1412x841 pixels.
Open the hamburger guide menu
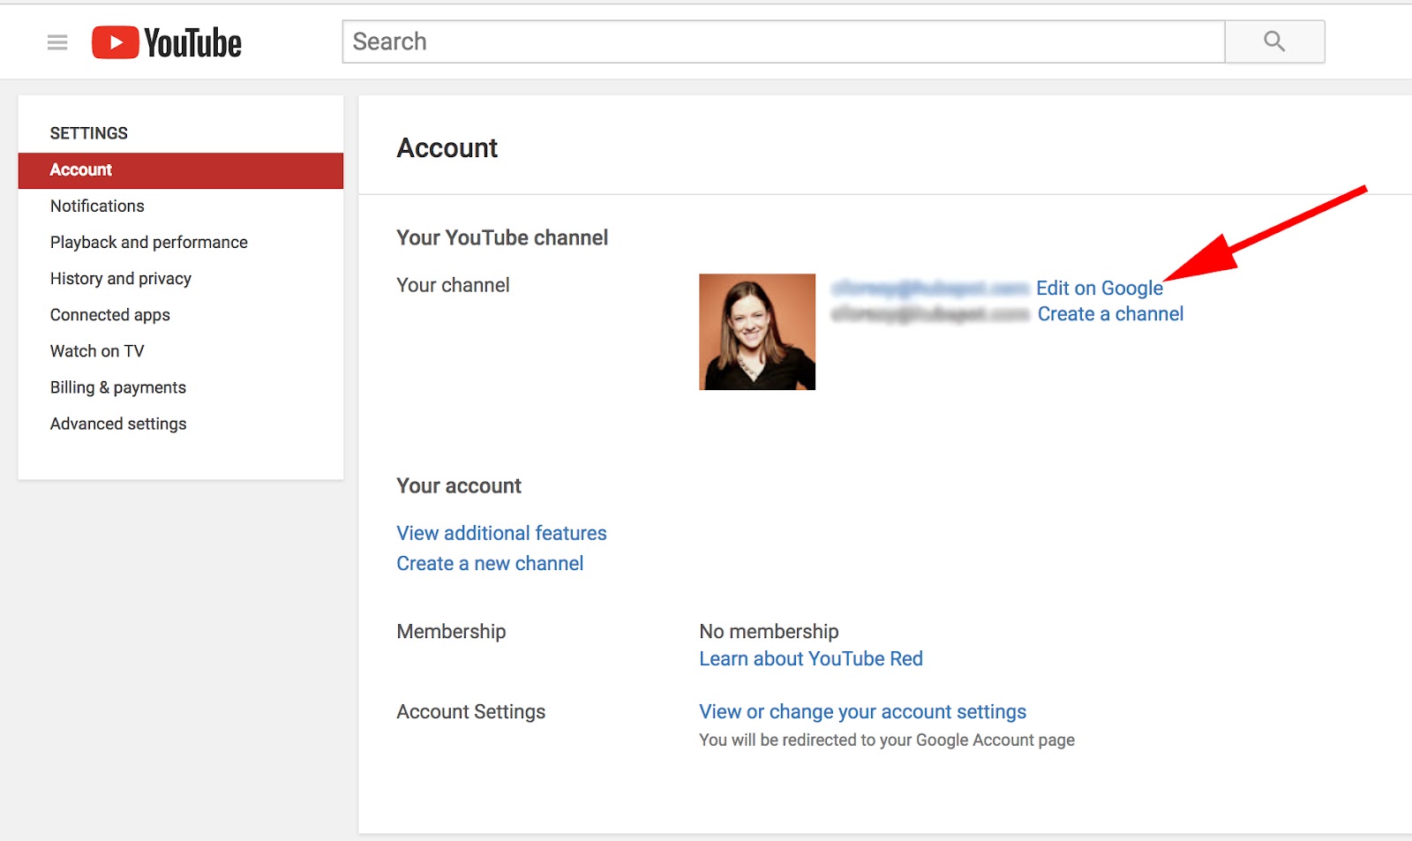(57, 42)
